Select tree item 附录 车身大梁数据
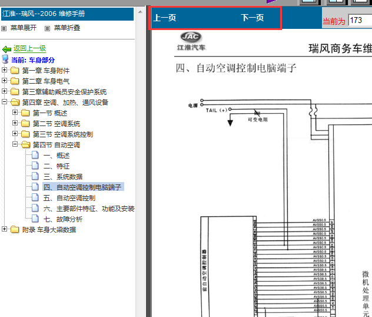Screen dimensions: 372x317 point(49,230)
